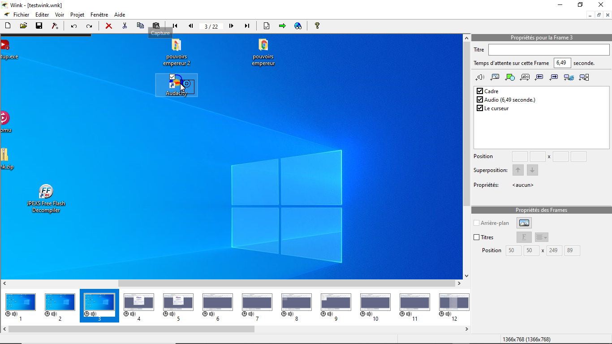Add a previous button with the left arrow icon
Screen dimensions: 612x344
pyautogui.click(x=539, y=77)
